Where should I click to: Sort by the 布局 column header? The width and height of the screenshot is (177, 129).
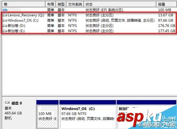51,4
